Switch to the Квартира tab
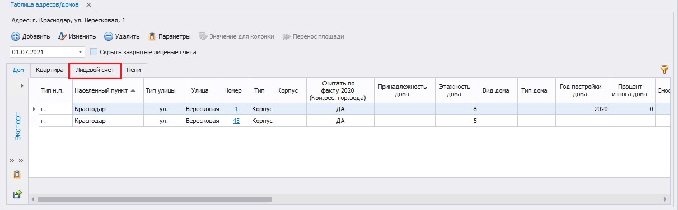Screen dimensions: 678x210 coord(49,70)
